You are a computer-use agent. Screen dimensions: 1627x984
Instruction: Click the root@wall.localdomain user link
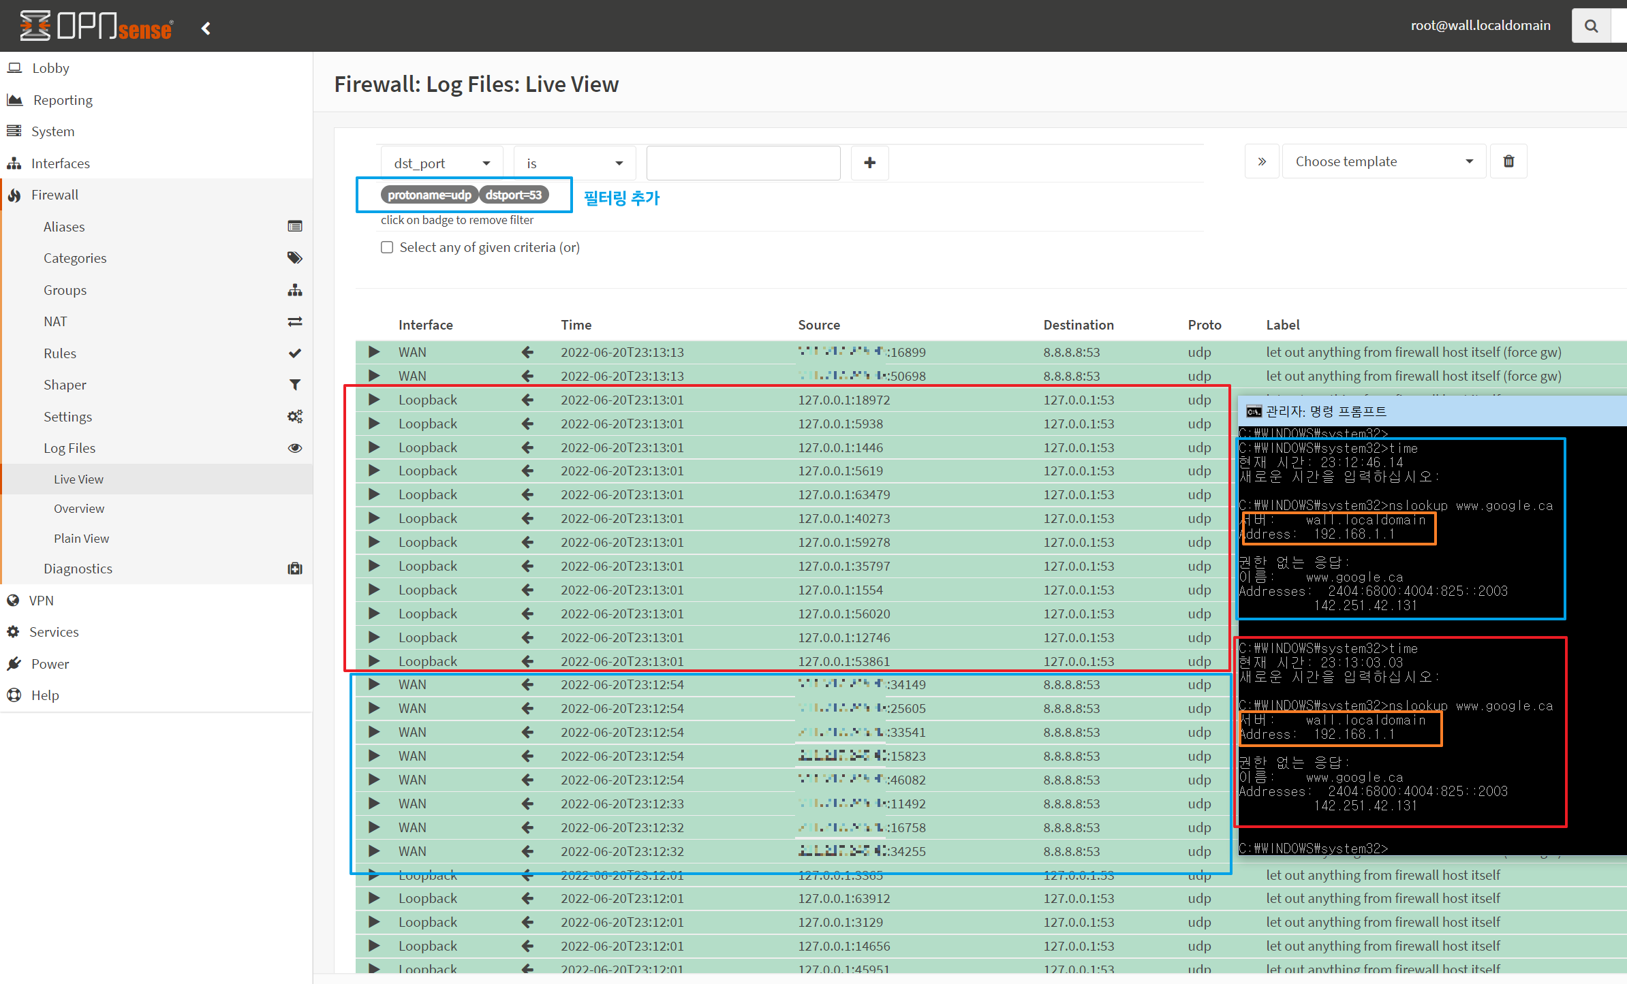click(x=1480, y=25)
